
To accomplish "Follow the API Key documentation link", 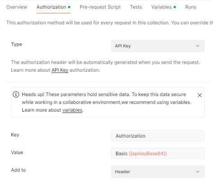I will (x=60, y=70).
